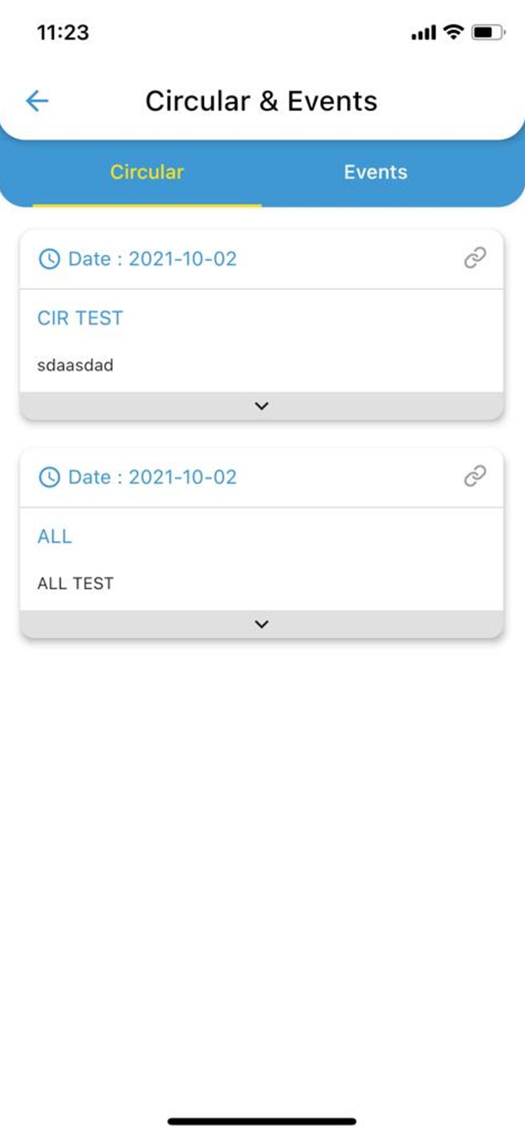Image resolution: width=525 pixels, height=1137 pixels.
Task: Click the sdaasdad description text
Action: coord(76,365)
